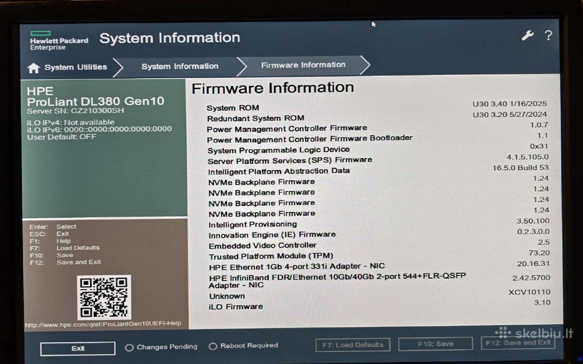Click the U30 3.40 1/16/2025 value
This screenshot has width=583, height=364.
click(510, 104)
